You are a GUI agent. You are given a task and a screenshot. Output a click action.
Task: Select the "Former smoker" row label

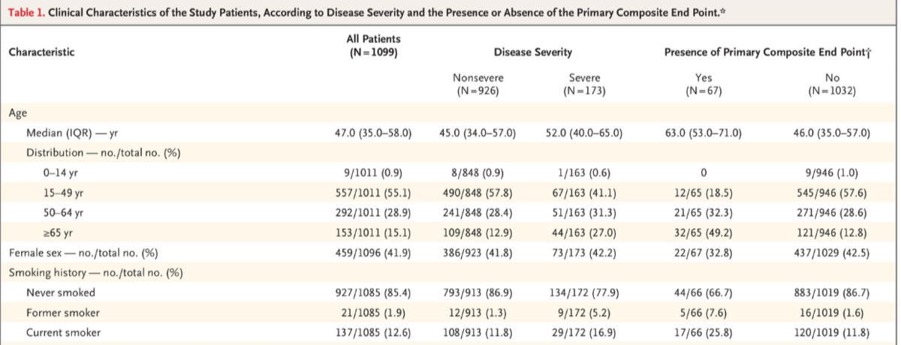click(64, 312)
